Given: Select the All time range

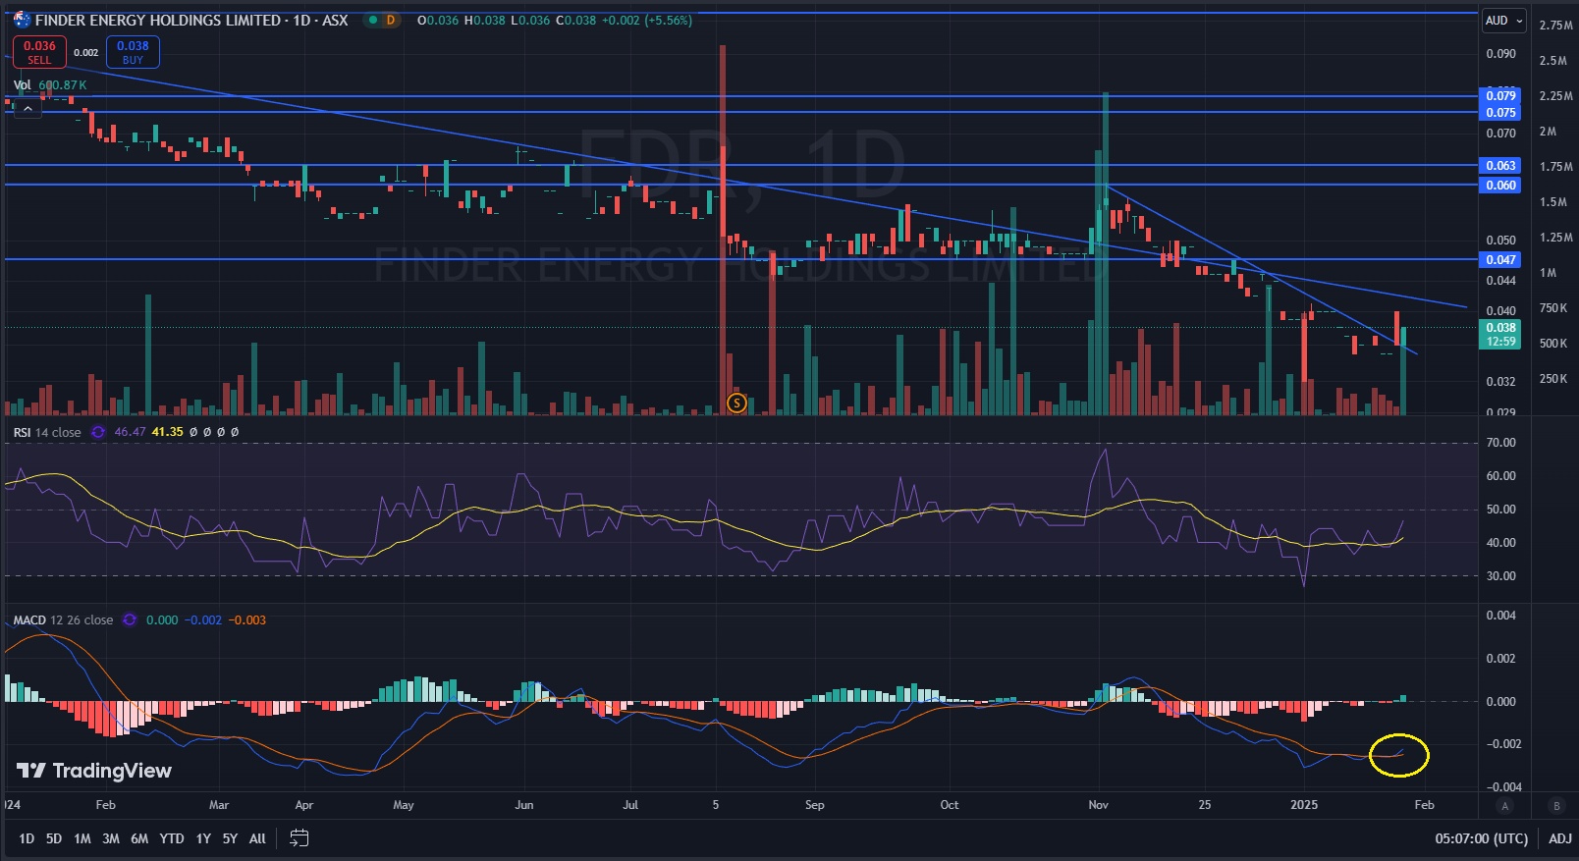Looking at the screenshot, I should click(257, 838).
